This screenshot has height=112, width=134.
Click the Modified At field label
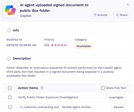[x=14, y=40]
